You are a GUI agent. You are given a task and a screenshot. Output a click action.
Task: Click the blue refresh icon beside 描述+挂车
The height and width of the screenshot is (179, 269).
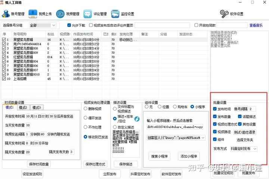(137, 119)
